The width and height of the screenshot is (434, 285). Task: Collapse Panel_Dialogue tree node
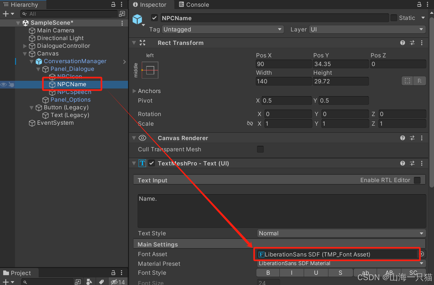click(38, 69)
